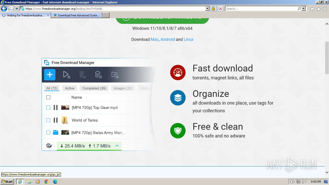Toggle the select-all checkbox in Name header
Viewport: 329px width, 185px height.
(48, 97)
